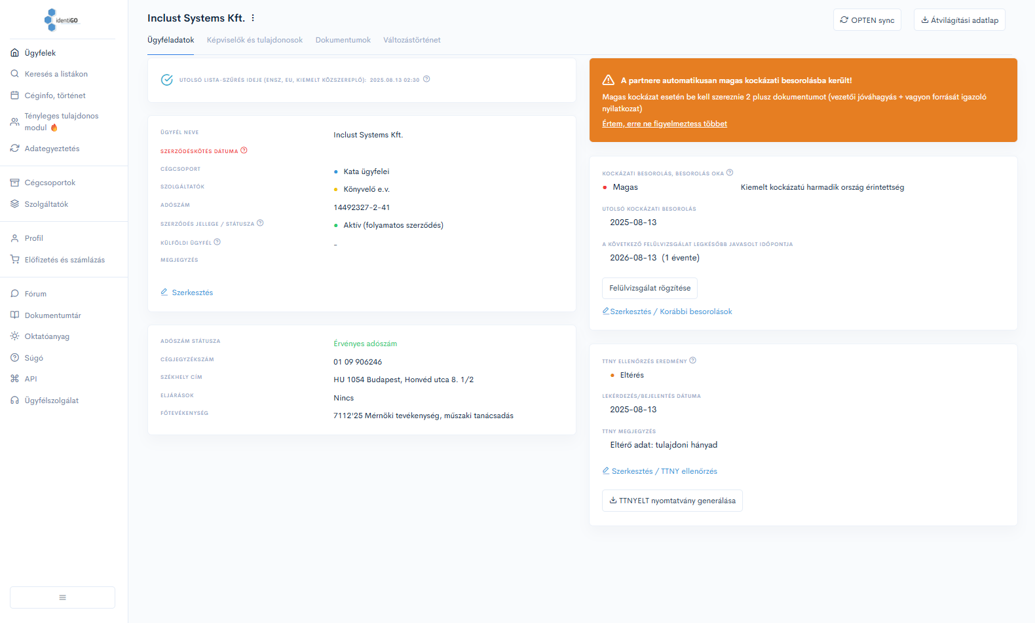This screenshot has width=1035, height=623.
Task: Dismiss warning via 'Értem, erre ne figyelmeztess többet'
Action: click(x=664, y=124)
